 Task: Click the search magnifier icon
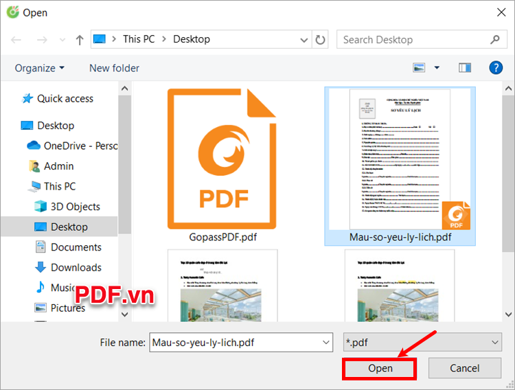[x=495, y=39]
